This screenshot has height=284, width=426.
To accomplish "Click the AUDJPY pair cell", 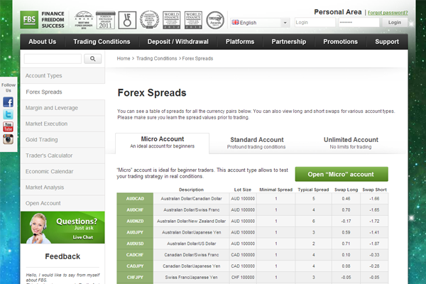I will click(x=135, y=232).
